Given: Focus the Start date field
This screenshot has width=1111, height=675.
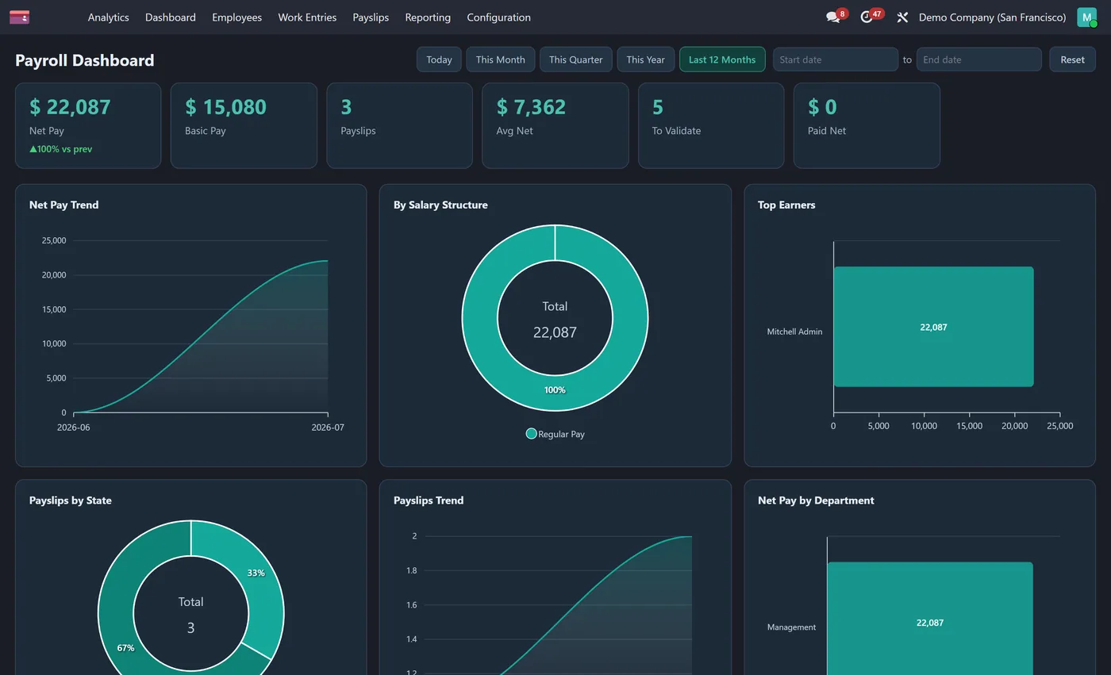Looking at the screenshot, I should pyautogui.click(x=836, y=59).
